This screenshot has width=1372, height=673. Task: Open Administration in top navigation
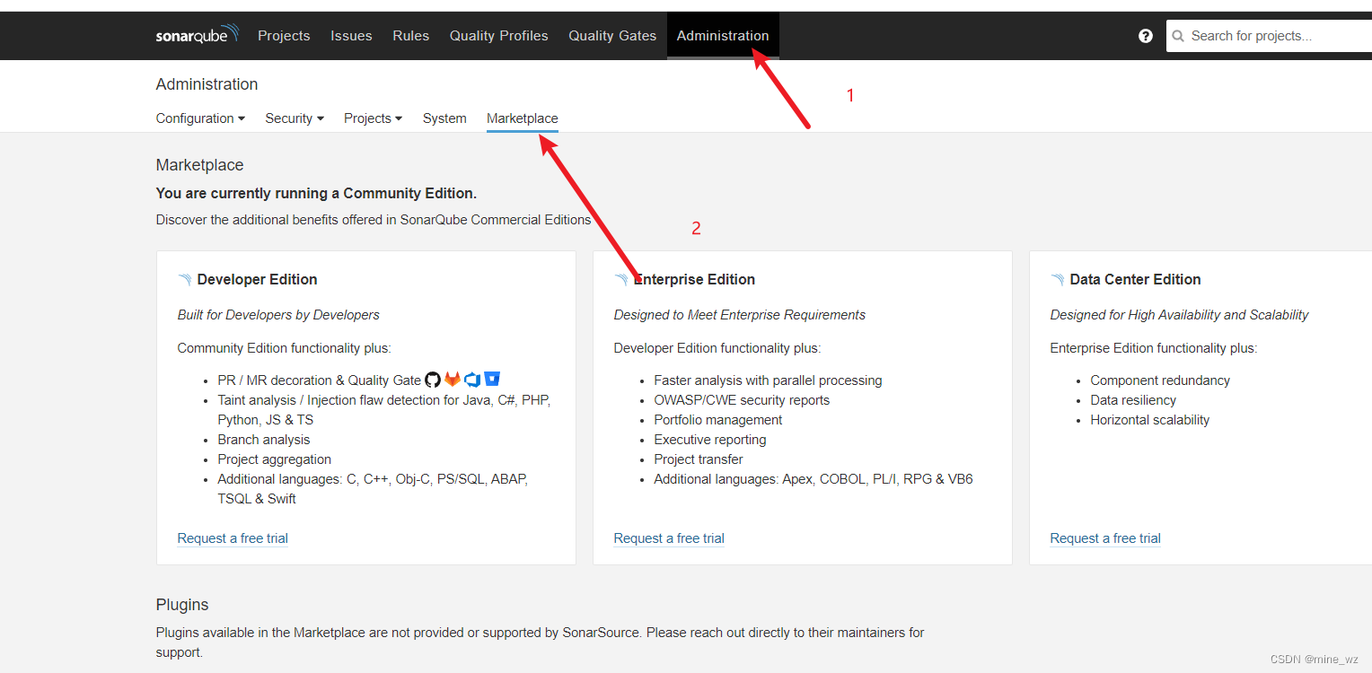(x=723, y=36)
